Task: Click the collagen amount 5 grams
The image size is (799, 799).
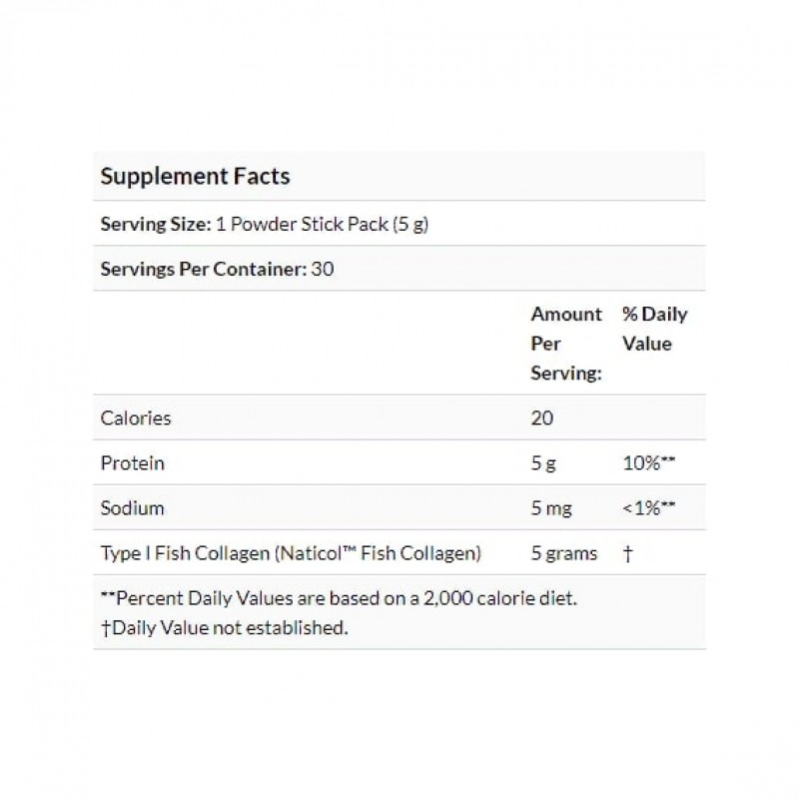Action: (564, 553)
